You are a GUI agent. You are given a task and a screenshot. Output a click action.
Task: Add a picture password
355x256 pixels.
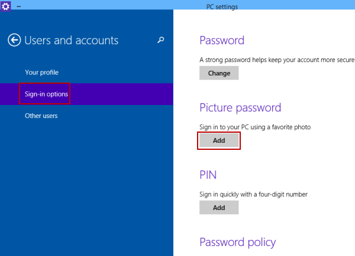point(219,140)
